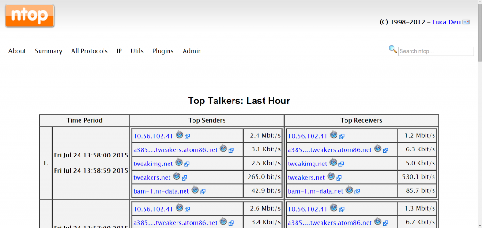Open the external link icon for tweakimg.net in Top Receivers
Screen dimensions: 482x228
[x=341, y=164]
